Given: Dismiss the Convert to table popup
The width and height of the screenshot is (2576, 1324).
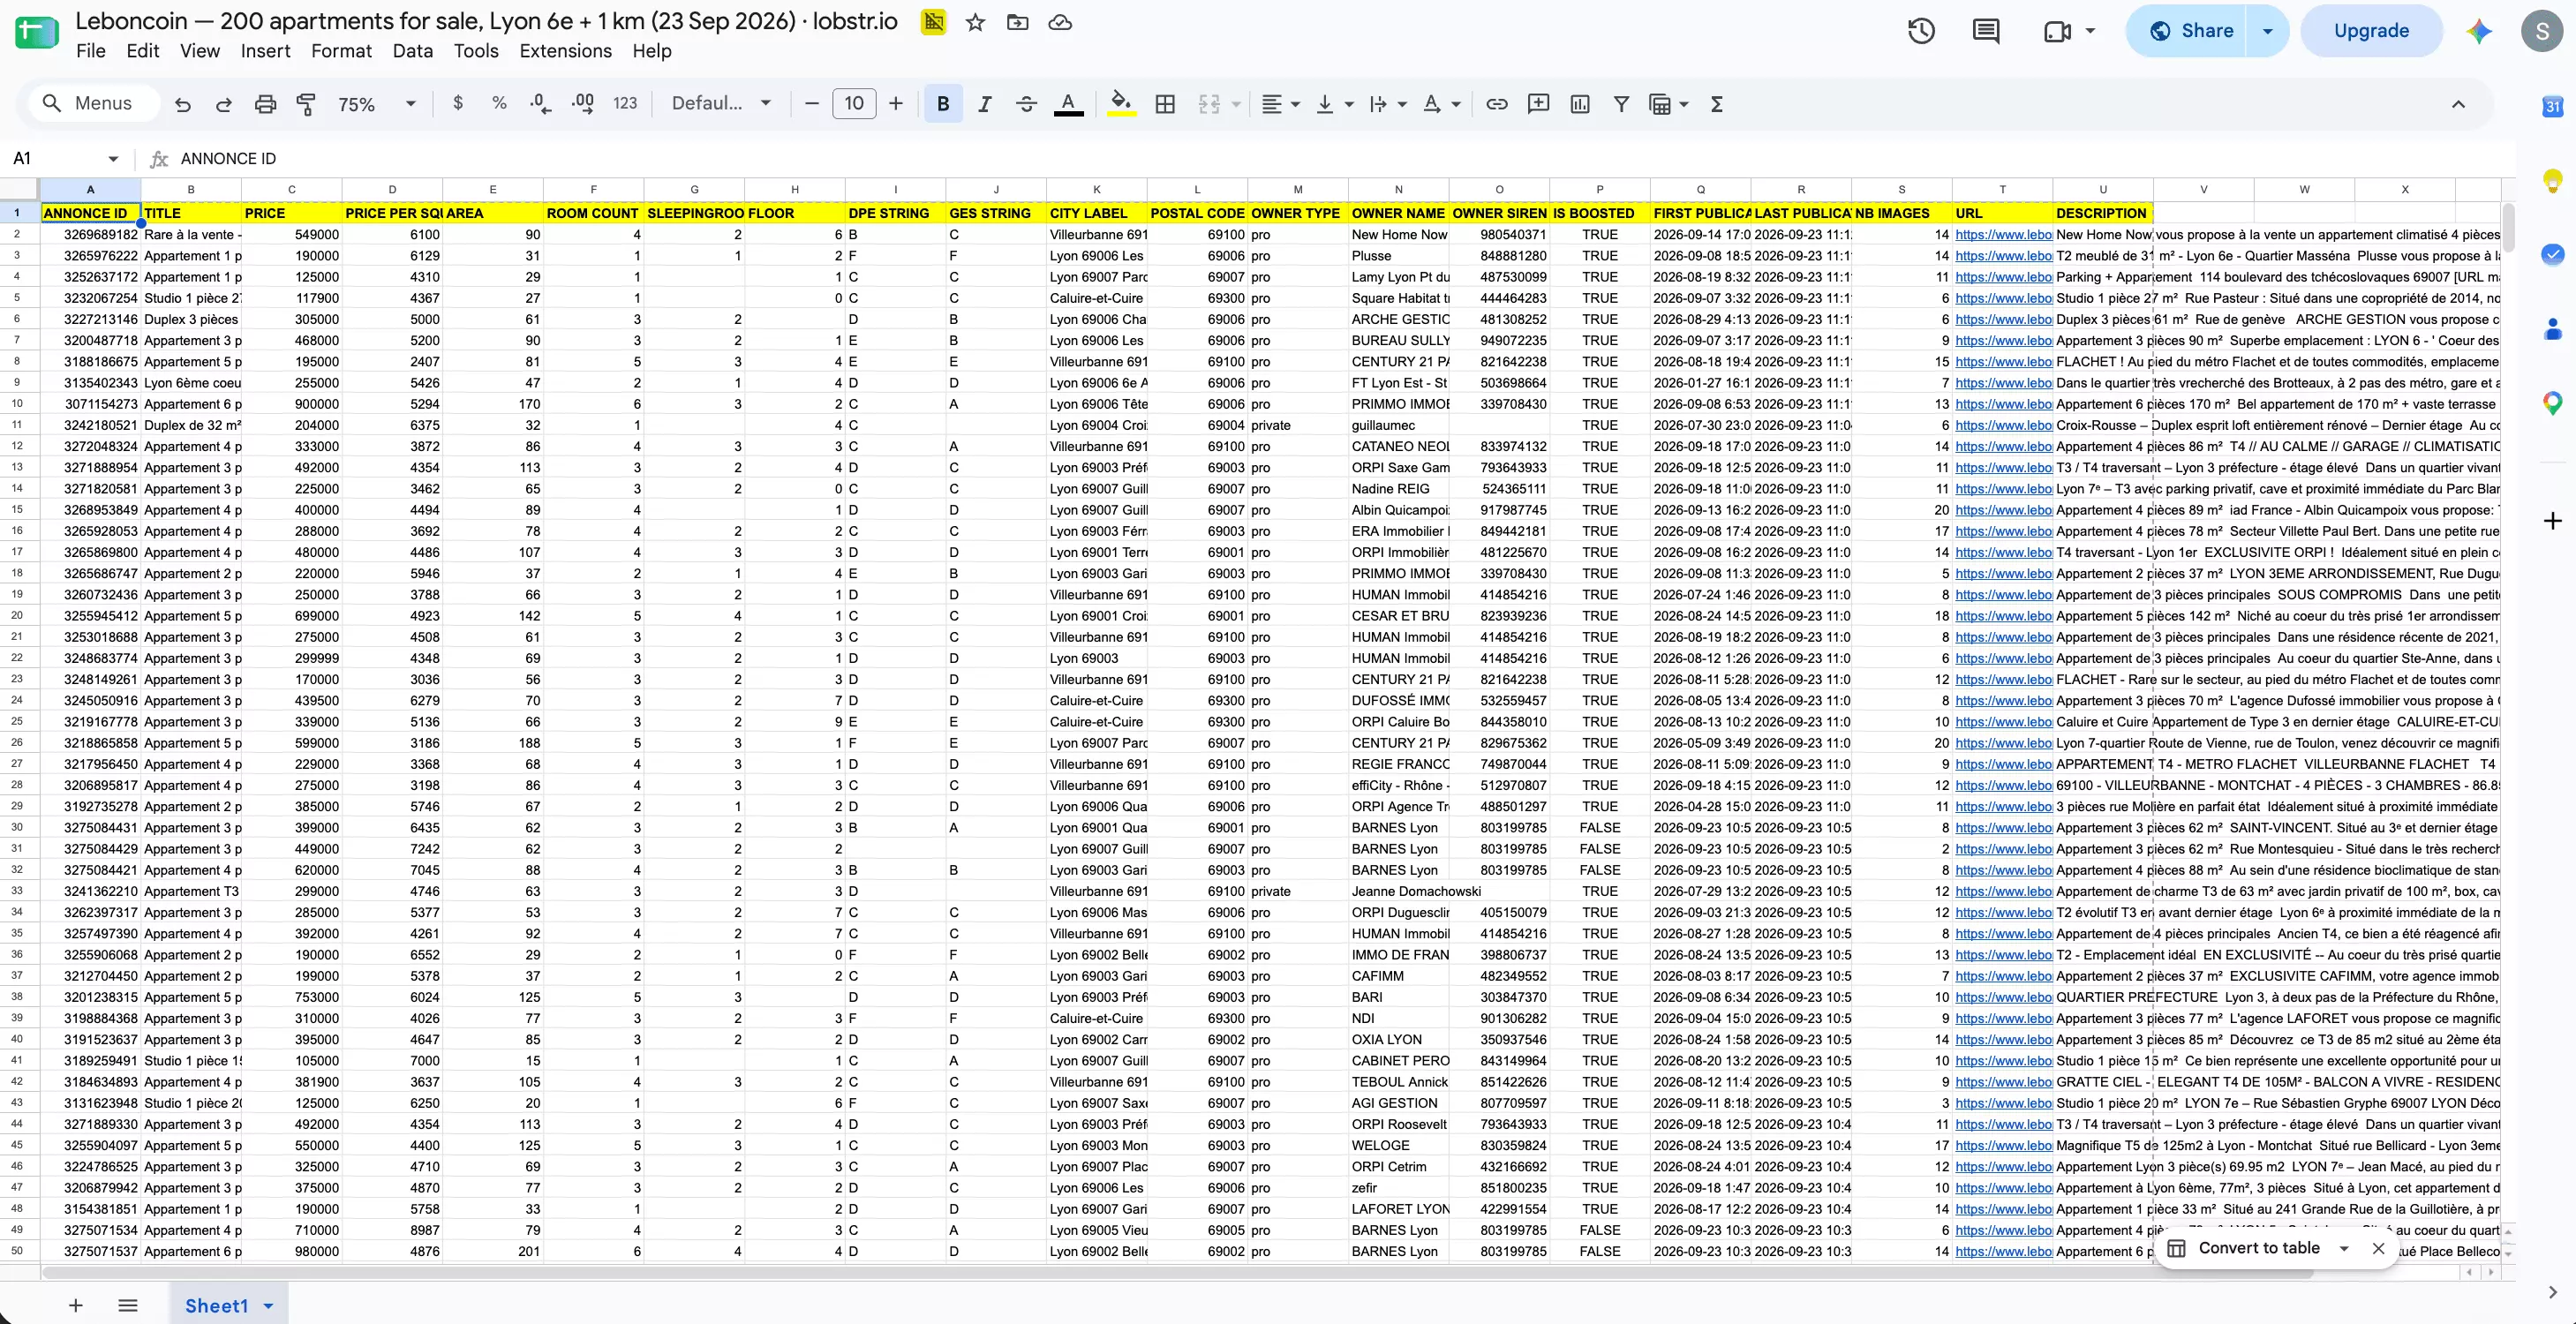Looking at the screenshot, I should point(2378,1248).
